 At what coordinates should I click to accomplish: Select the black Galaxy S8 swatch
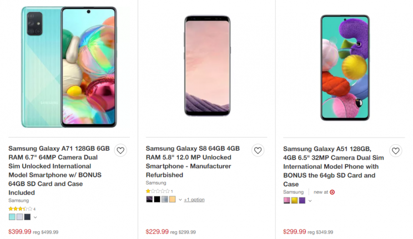pyautogui.click(x=157, y=199)
